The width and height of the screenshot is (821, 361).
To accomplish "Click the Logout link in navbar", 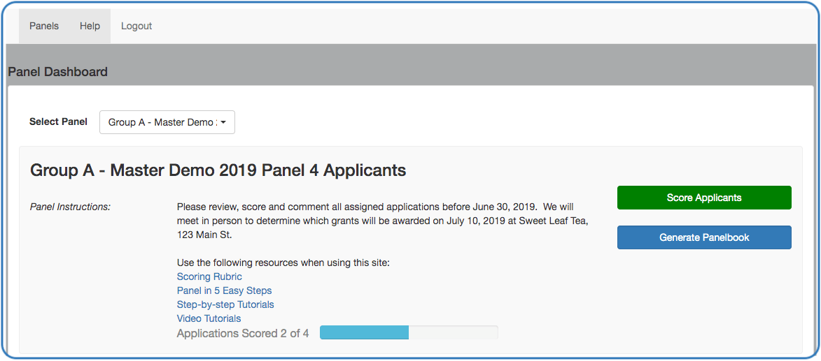I will pyautogui.click(x=136, y=27).
